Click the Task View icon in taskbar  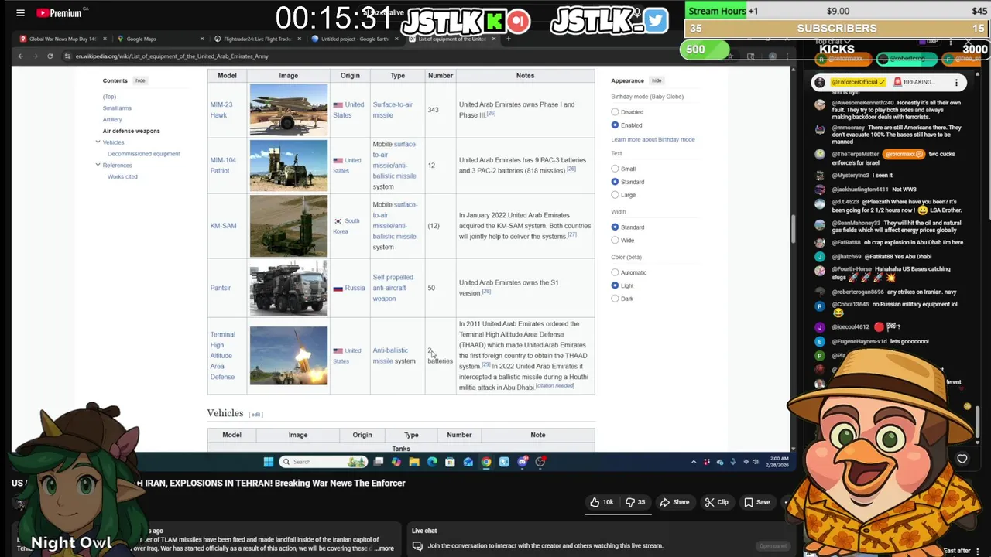tap(379, 462)
